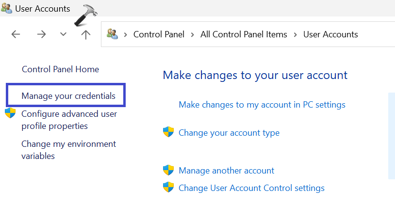The height and width of the screenshot is (205, 395).
Task: Open Change my environment variables
Action: pos(68,150)
